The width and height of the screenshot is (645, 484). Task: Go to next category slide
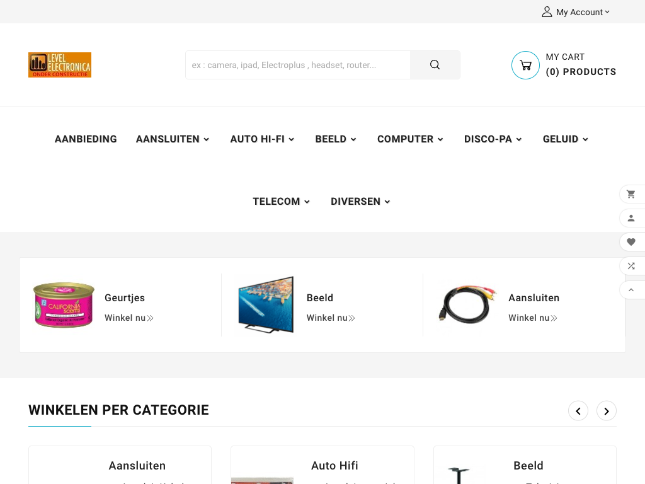(606, 411)
